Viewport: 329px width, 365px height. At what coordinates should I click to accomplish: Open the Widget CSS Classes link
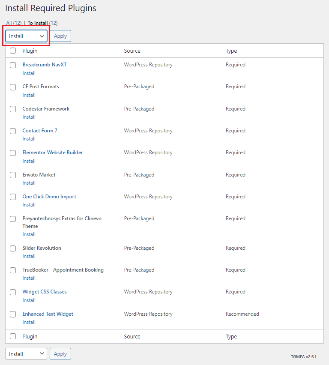click(45, 292)
